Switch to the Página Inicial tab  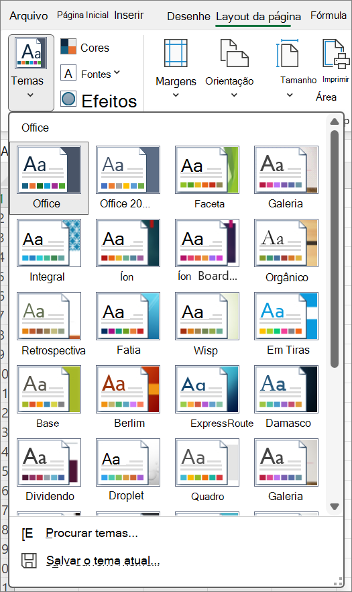coord(82,15)
